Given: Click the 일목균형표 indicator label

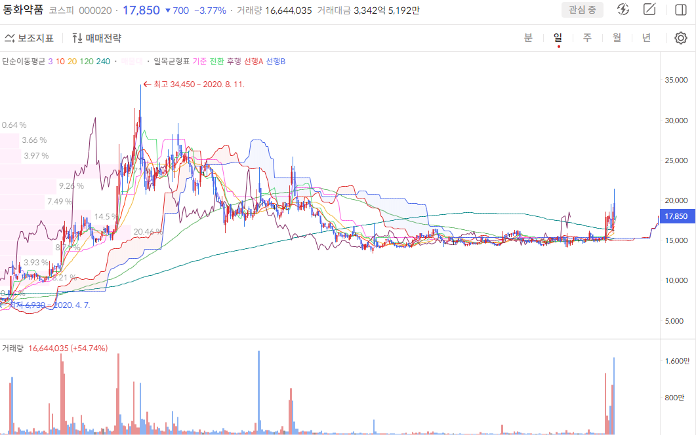Looking at the screenshot, I should [x=172, y=61].
